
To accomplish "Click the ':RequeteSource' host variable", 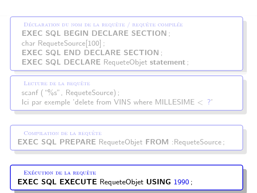I will point(197,142).
